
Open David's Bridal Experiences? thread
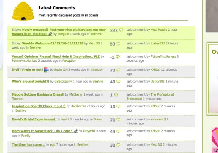[x=34, y=119]
